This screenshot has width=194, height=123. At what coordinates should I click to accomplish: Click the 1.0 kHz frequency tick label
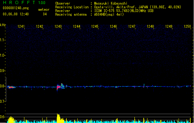tap(2, 55)
